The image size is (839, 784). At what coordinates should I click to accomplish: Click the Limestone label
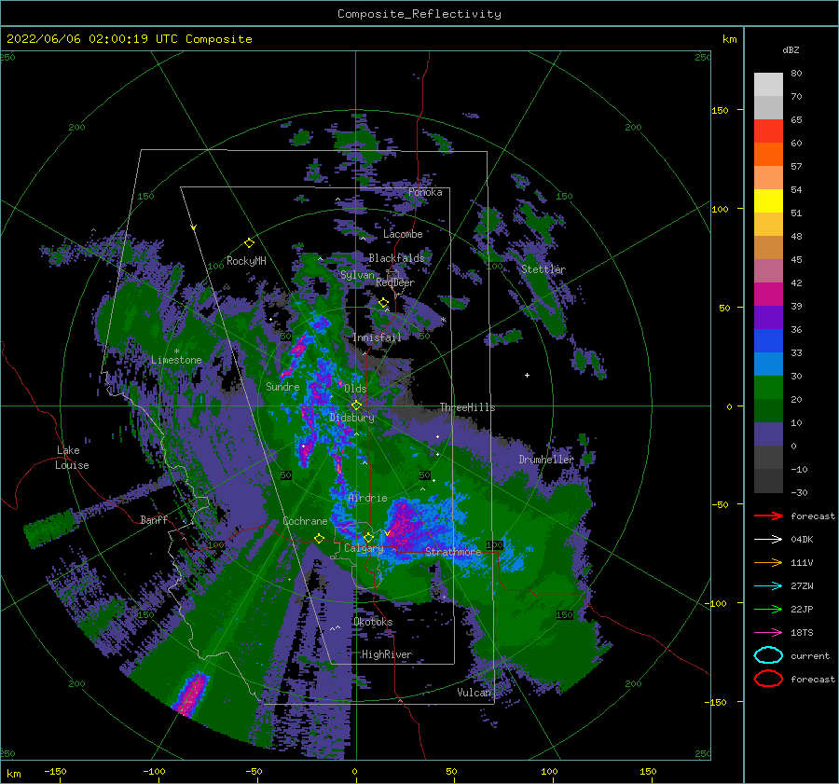176,360
